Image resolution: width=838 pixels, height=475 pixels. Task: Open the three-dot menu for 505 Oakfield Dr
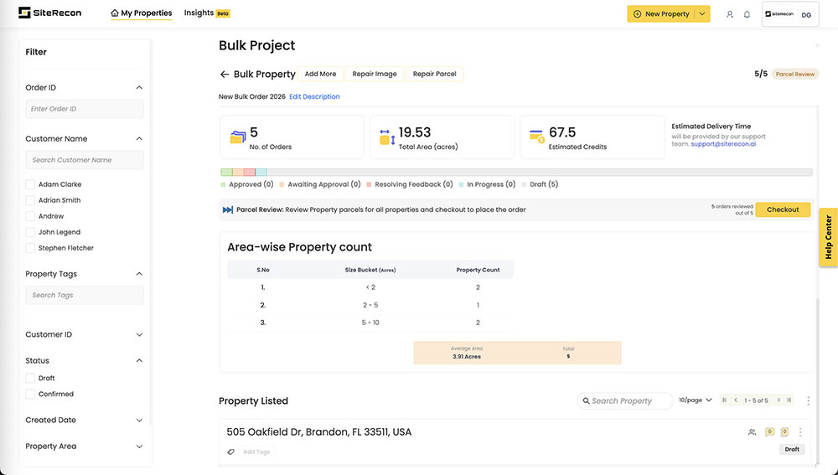pyautogui.click(x=800, y=432)
